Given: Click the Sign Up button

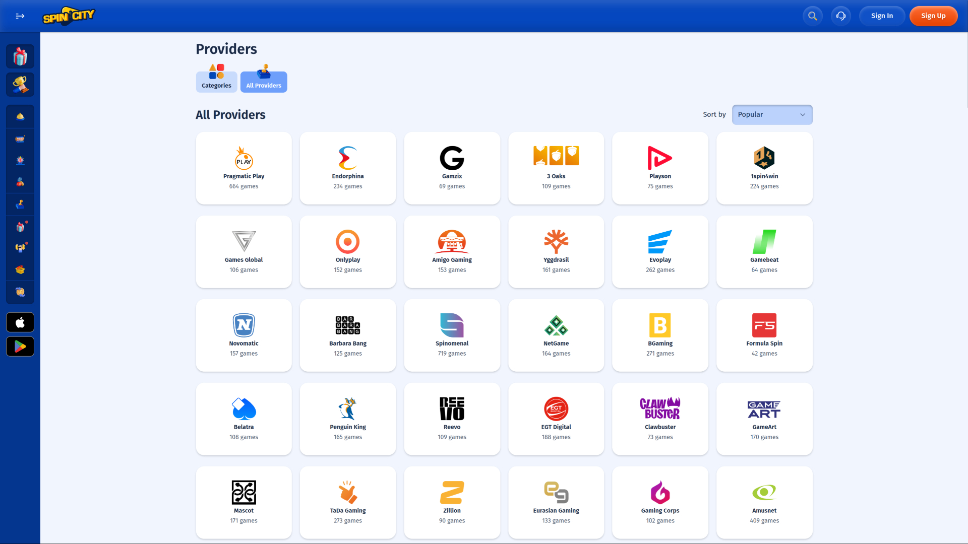Looking at the screenshot, I should click(933, 16).
